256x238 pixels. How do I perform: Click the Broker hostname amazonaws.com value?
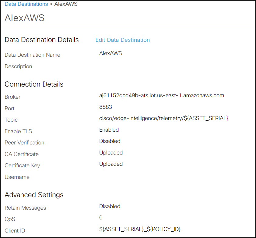coord(162,95)
